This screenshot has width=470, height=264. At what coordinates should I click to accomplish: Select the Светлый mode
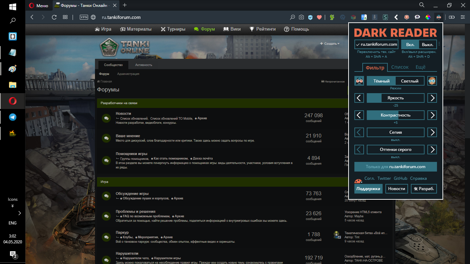tap(410, 81)
